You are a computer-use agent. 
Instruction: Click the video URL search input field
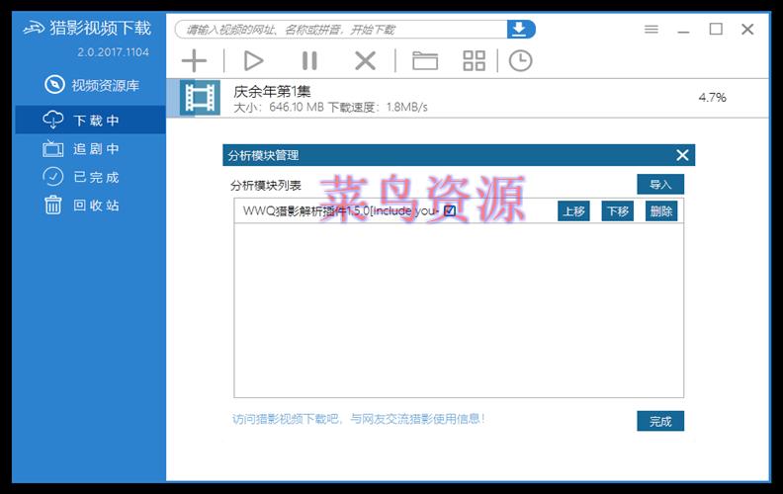341,29
